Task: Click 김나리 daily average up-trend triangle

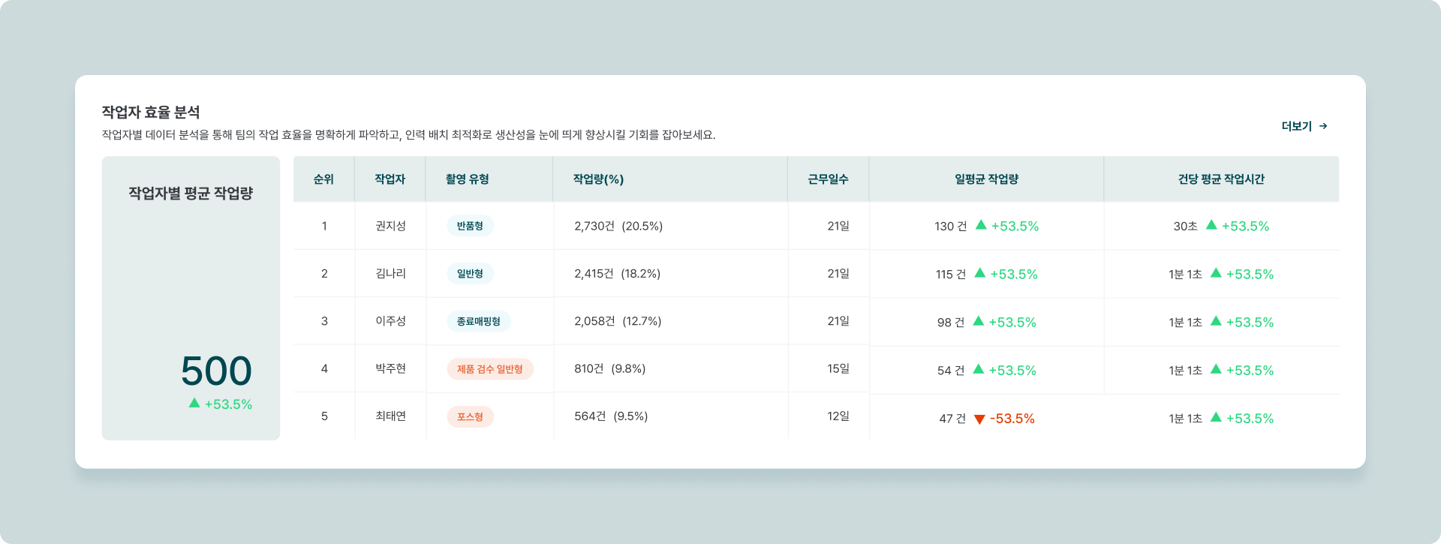Action: click(x=979, y=273)
